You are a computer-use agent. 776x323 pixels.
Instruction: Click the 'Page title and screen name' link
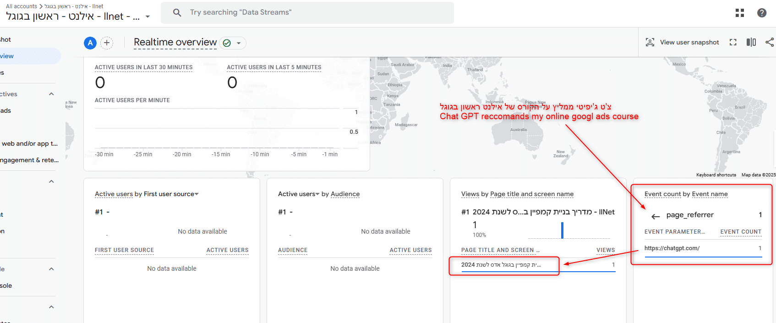(x=532, y=194)
